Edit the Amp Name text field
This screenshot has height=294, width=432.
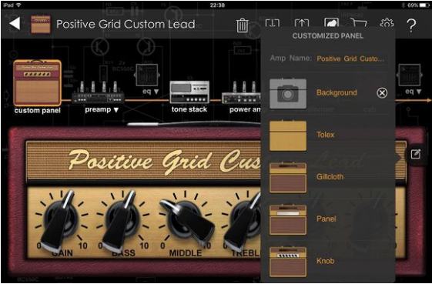(350, 58)
